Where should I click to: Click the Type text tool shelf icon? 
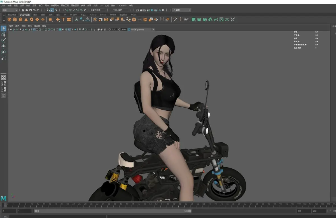63,20
